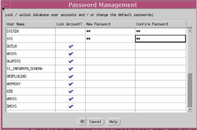Viewport: 197px width, 130px height.
Task: Click New Password cell for WMSYS
Action: [x=110, y=99]
